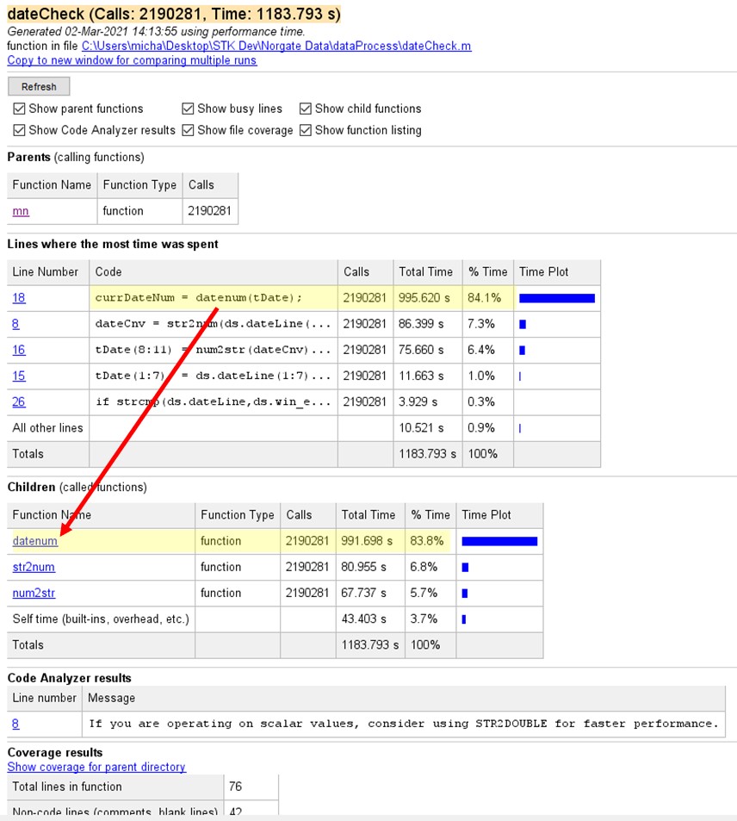Viewport: 737px width, 821px height.
Task: Open num2str child function details
Action: 34,593
